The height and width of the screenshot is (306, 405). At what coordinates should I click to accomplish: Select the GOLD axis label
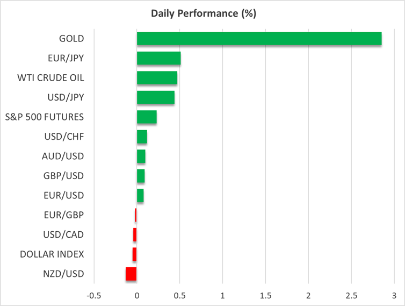[72, 39]
